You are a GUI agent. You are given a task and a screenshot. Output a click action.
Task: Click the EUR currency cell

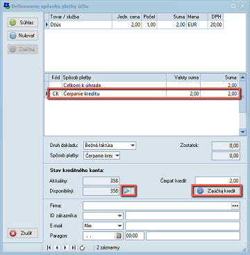(x=197, y=24)
